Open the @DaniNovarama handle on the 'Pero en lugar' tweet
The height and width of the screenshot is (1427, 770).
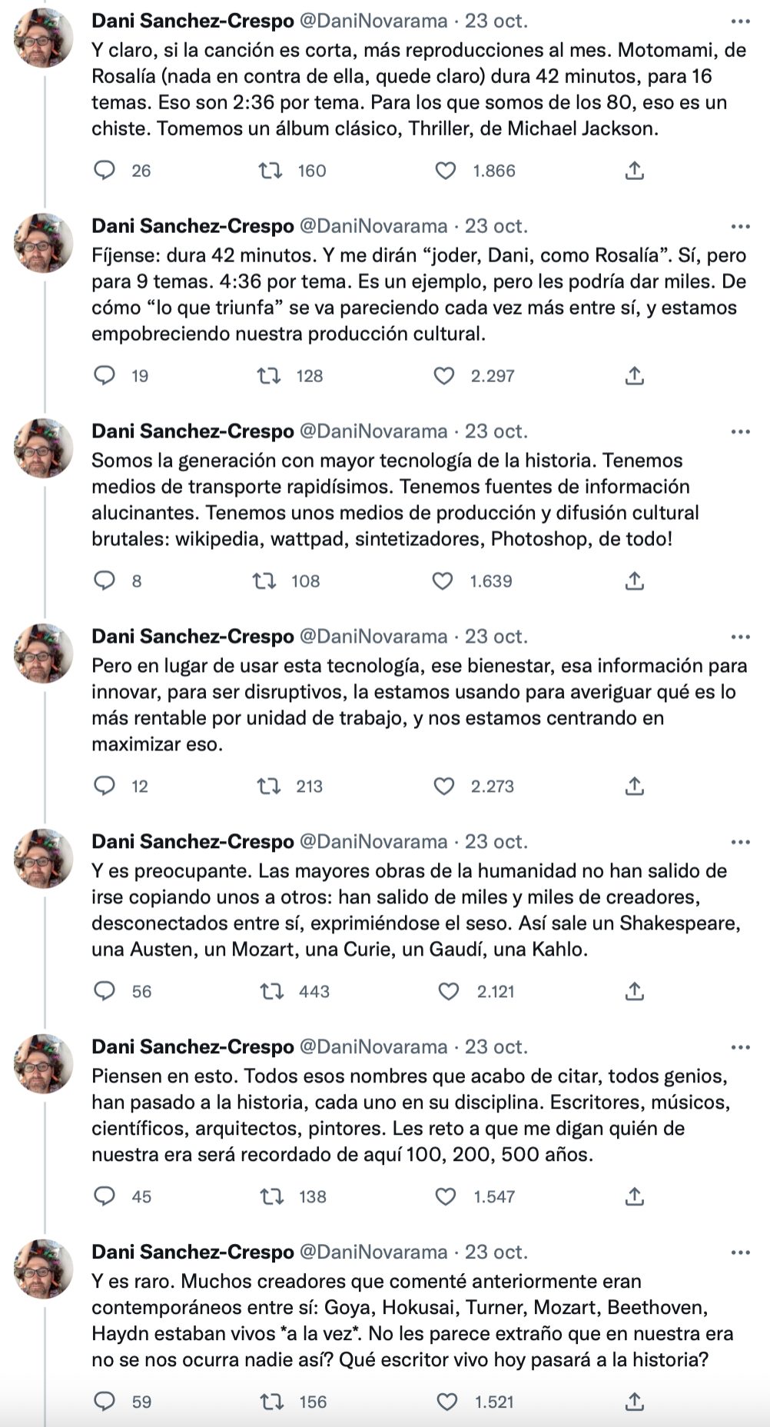pyautogui.click(x=373, y=637)
